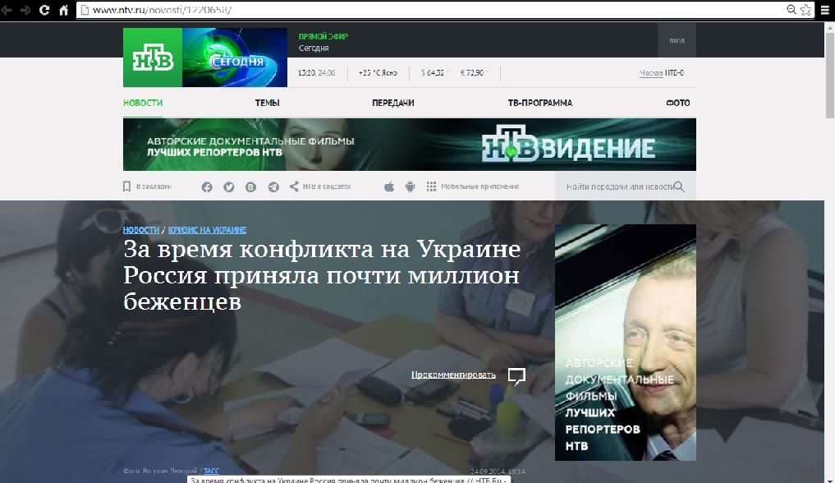Click the browser back arrow
The height and width of the screenshot is (483, 835).
(7, 10)
